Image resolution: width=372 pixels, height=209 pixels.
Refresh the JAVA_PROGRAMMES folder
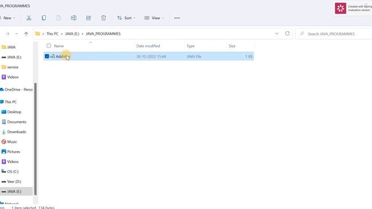click(287, 34)
